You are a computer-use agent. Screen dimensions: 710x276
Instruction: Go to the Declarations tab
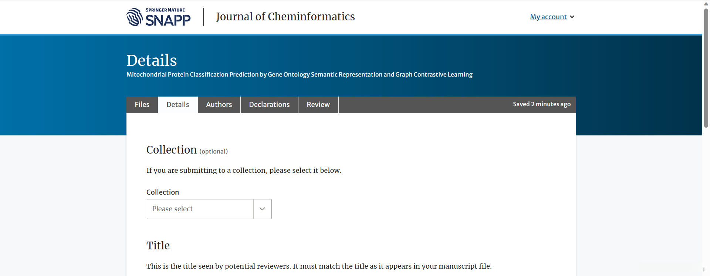(269, 105)
